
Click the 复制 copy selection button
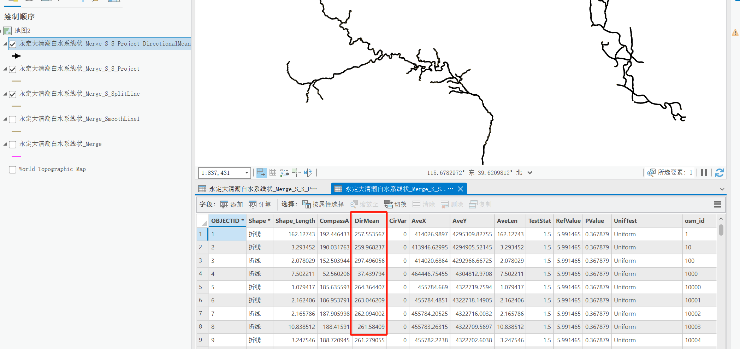click(480, 205)
